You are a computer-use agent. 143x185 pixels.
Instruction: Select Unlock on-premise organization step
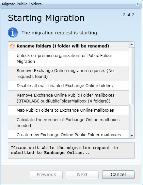point(69,59)
